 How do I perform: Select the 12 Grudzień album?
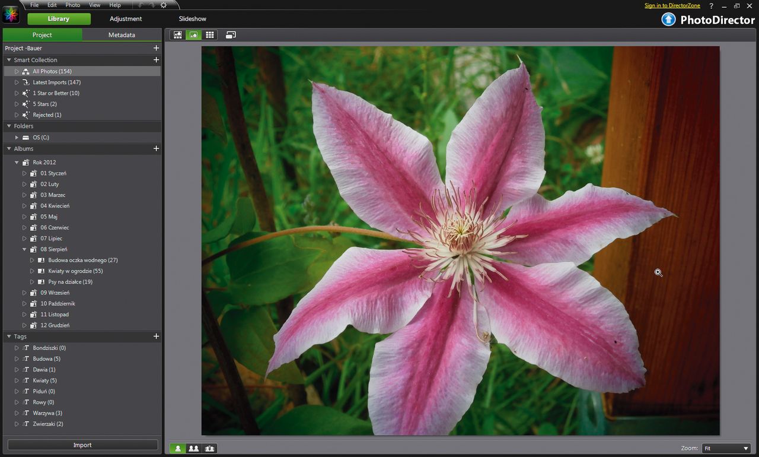55,325
